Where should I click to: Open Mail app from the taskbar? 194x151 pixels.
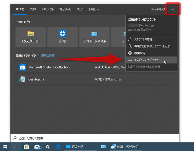click(37, 147)
